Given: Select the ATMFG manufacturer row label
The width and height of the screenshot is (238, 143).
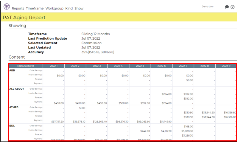Looking at the screenshot, I should click(x=14, y=107).
